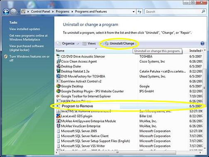The width and height of the screenshot is (209, 157).
Task: Click the Ulead Systems, Inc. publisher cell
Action: click(153, 76)
